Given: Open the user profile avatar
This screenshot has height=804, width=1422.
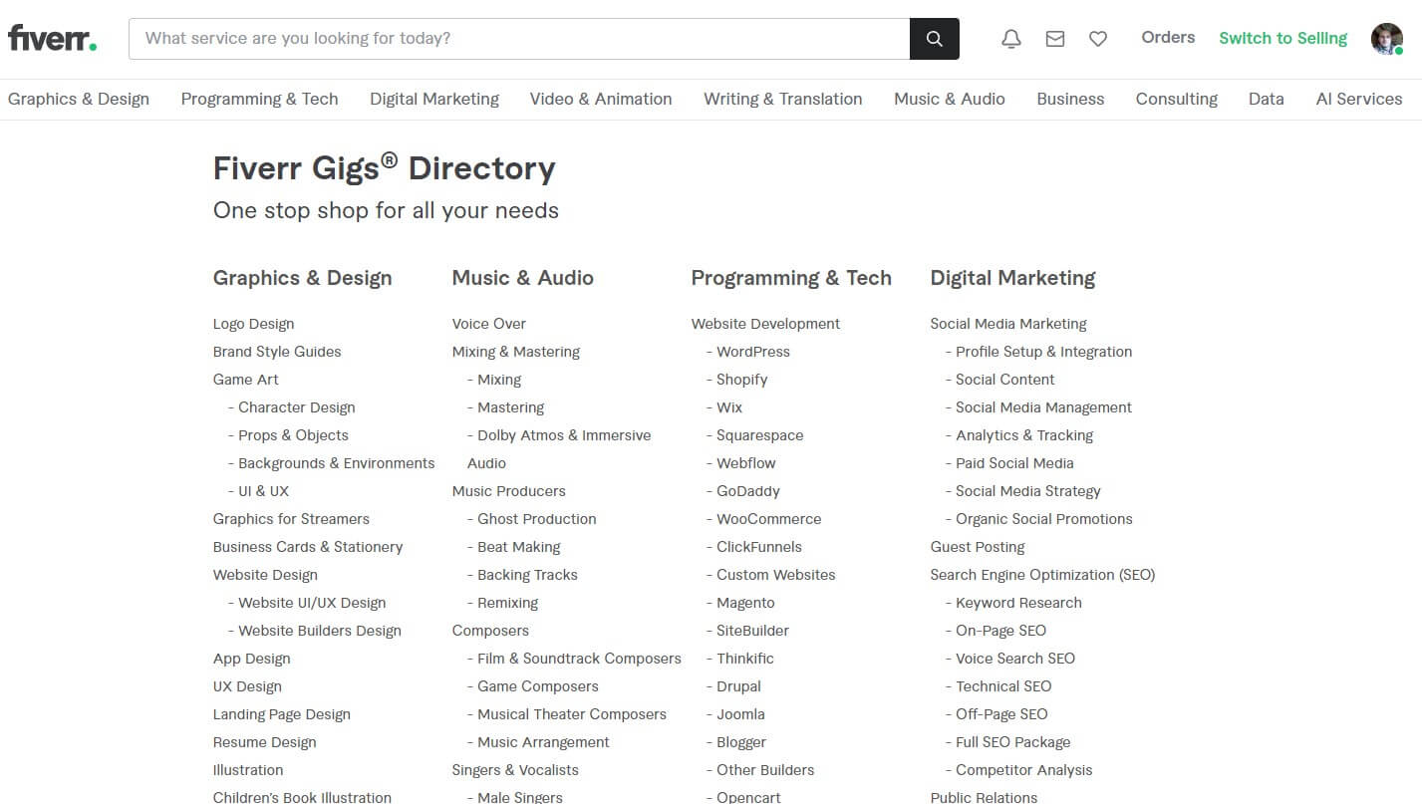Looking at the screenshot, I should point(1386,39).
